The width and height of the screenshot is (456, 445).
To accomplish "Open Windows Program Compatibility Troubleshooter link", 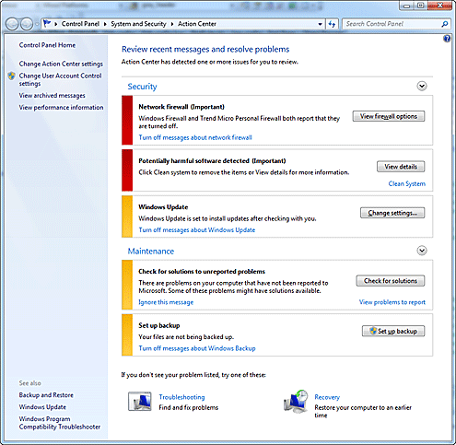I will (60, 423).
